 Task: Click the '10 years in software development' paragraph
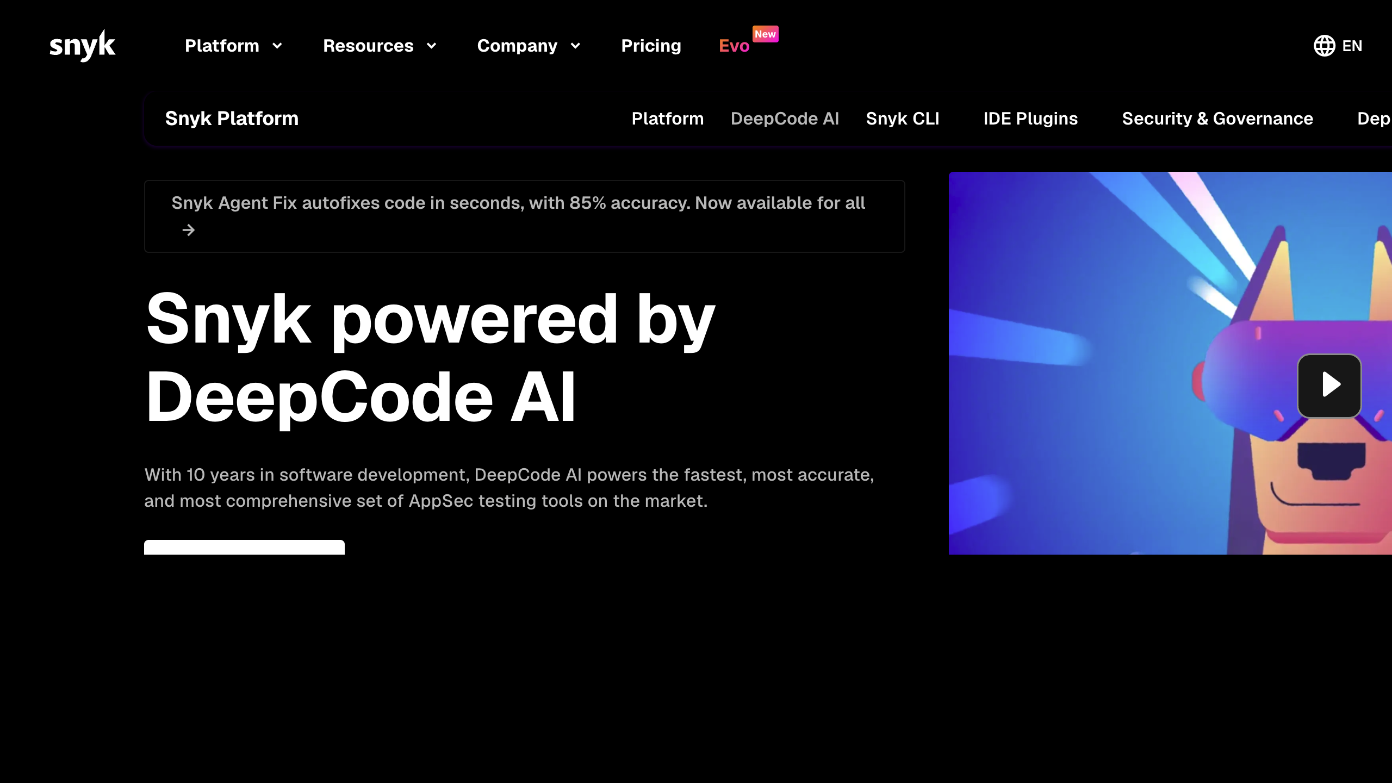pos(509,488)
